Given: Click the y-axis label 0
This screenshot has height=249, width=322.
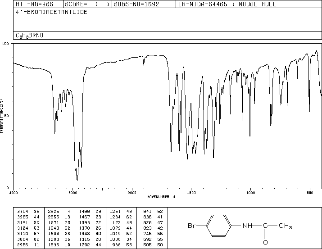Looking at the screenshot, I should (8, 188).
